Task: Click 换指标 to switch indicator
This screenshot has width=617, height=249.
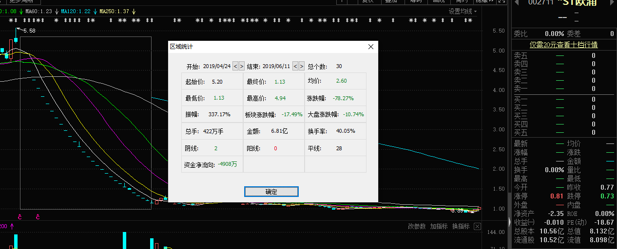Action: point(461,227)
